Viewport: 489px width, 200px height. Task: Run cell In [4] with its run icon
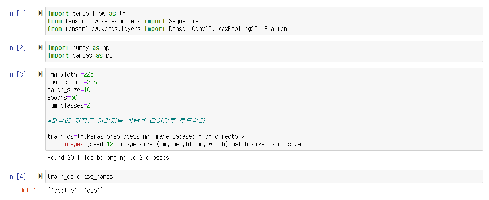point(40,176)
